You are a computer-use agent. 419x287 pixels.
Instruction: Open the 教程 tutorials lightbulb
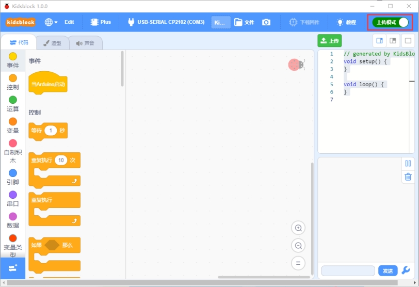[x=346, y=22]
